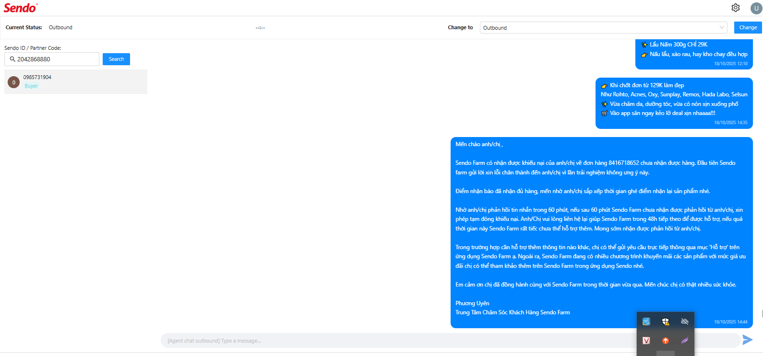The height and width of the screenshot is (356, 763).
Task: Click the 18/10/2025 12:10 timestamp
Action: 730,64
